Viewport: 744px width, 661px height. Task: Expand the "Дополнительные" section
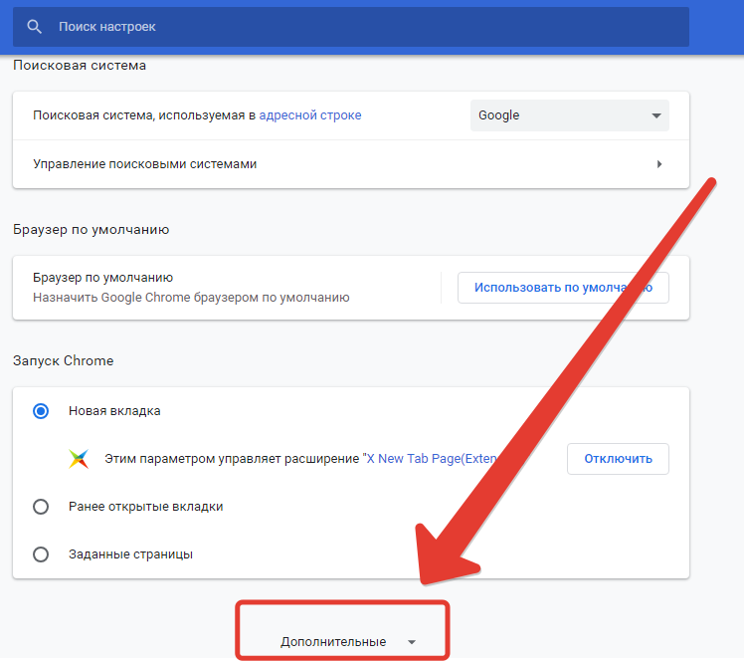(x=333, y=642)
